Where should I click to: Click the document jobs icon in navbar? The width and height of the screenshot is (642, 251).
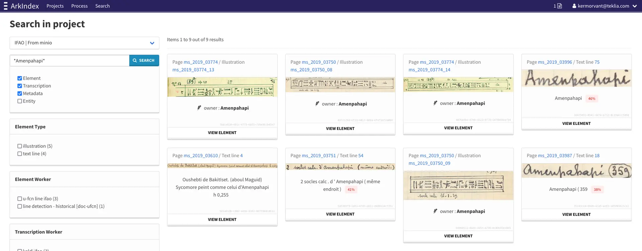coord(560,6)
